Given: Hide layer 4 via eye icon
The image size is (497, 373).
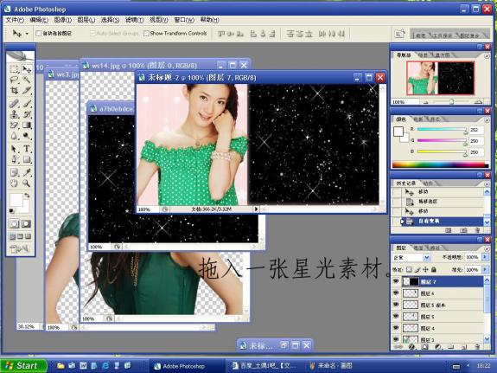Looking at the screenshot, I should click(396, 328).
